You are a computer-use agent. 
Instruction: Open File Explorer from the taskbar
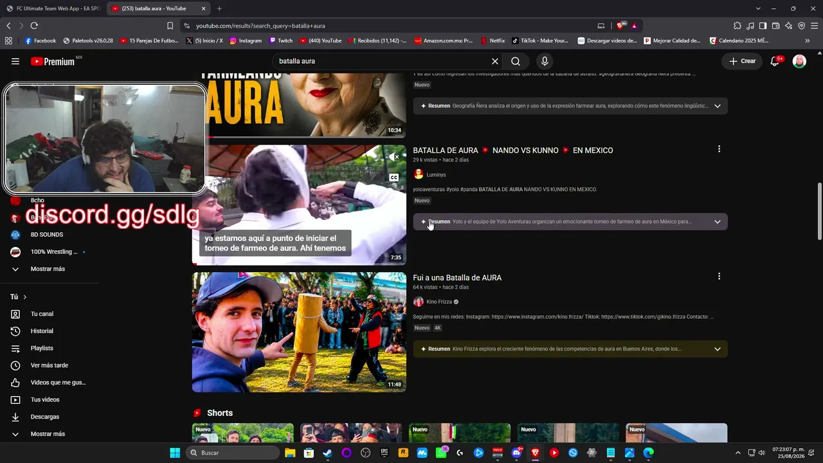289,453
